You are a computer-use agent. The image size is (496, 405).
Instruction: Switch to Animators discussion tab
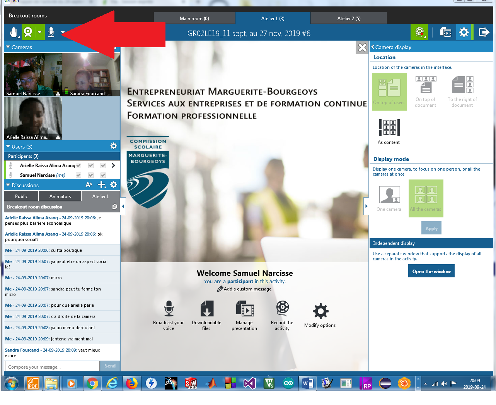click(x=60, y=196)
